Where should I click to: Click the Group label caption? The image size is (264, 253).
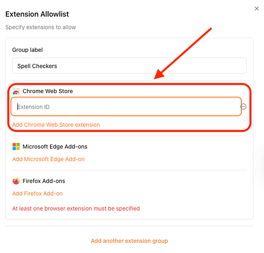[x=27, y=50]
